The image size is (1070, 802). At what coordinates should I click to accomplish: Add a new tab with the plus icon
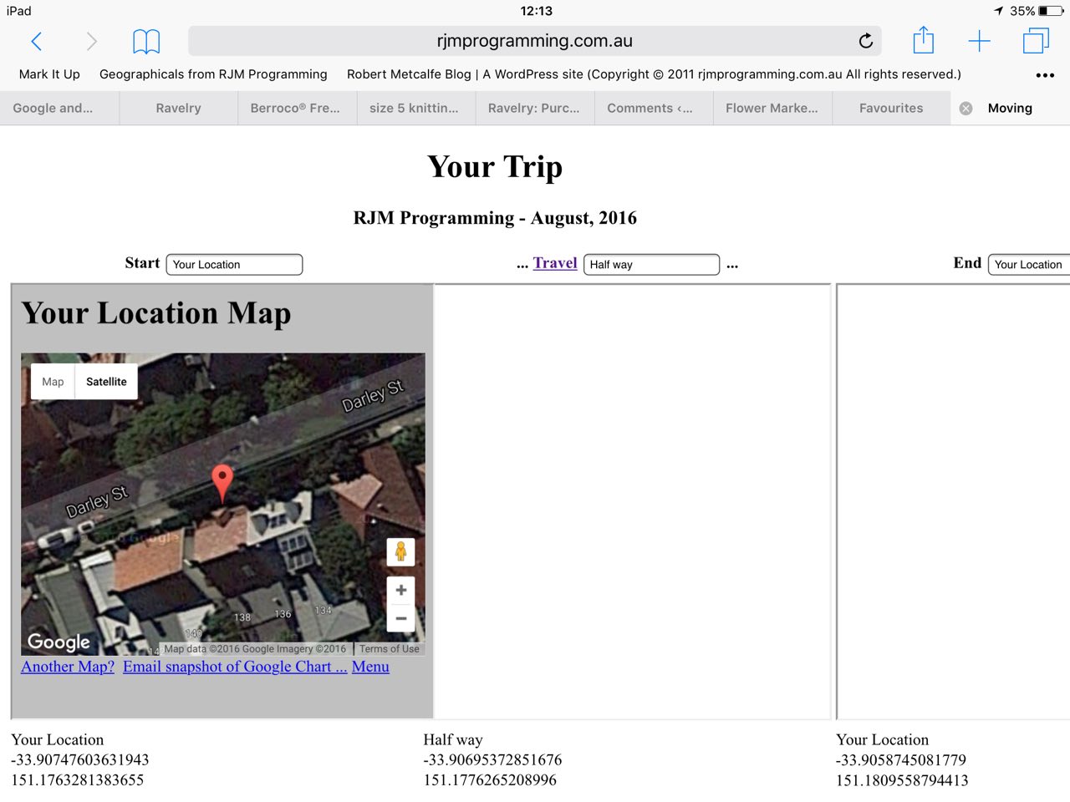tap(979, 41)
